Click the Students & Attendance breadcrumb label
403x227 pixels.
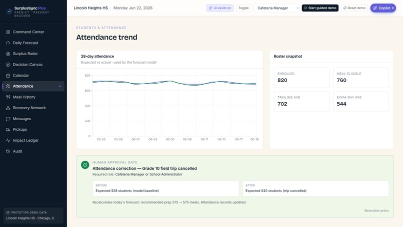click(101, 28)
